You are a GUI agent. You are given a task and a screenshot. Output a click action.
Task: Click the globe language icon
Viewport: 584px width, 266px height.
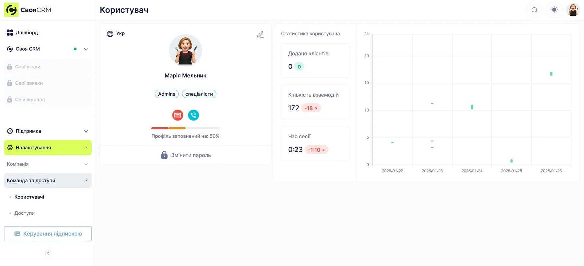[x=110, y=34]
